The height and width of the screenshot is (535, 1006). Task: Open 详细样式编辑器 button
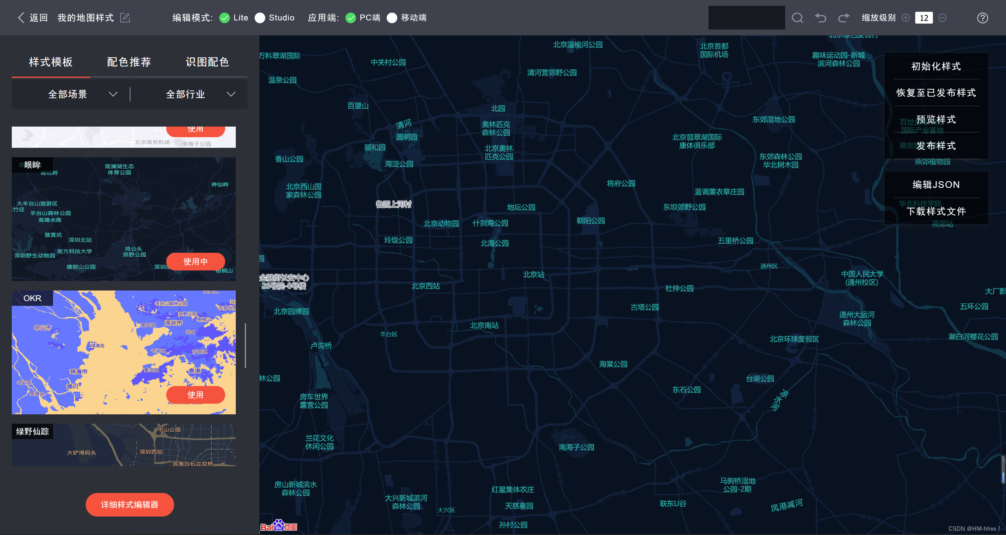click(x=130, y=504)
